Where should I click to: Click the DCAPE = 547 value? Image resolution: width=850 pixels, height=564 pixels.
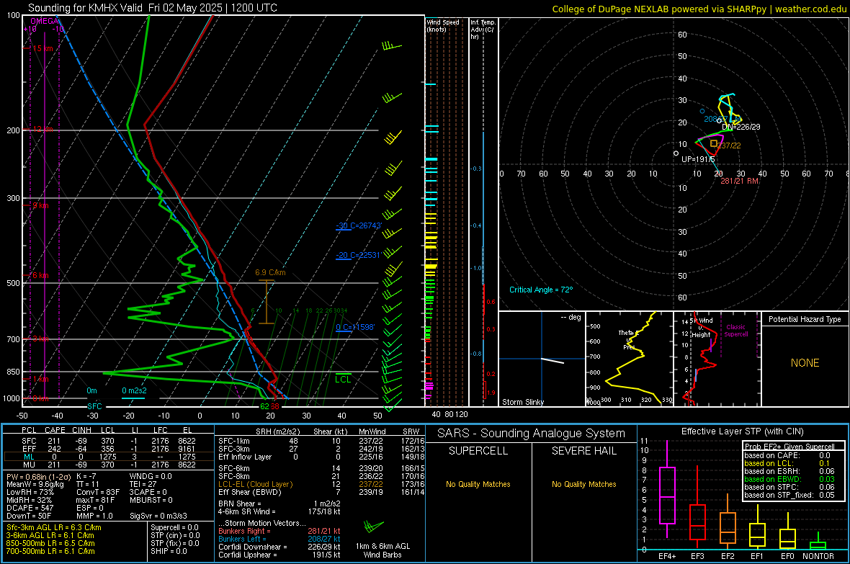[x=30, y=508]
